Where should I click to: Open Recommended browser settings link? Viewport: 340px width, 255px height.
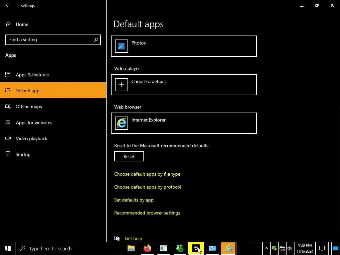(147, 213)
